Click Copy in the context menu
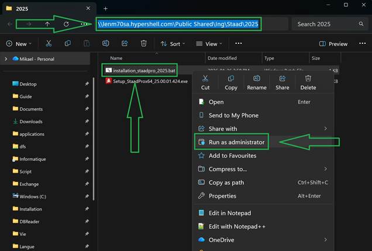This screenshot has width=372, height=251. (231, 83)
